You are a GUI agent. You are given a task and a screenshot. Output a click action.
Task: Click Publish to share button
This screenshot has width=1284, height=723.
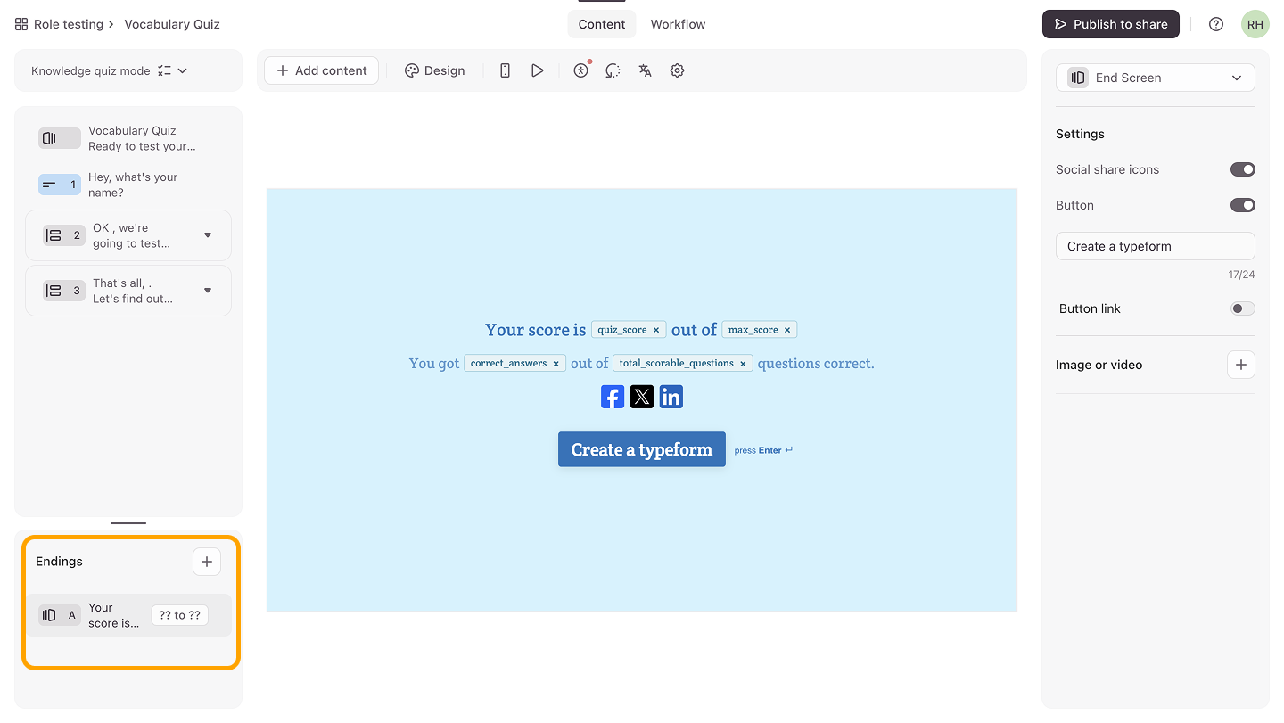pyautogui.click(x=1111, y=24)
